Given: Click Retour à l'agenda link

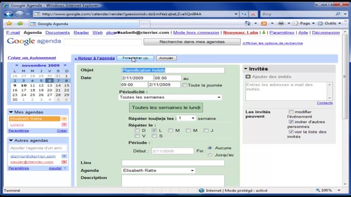Looking at the screenshot, I should click(x=94, y=58).
